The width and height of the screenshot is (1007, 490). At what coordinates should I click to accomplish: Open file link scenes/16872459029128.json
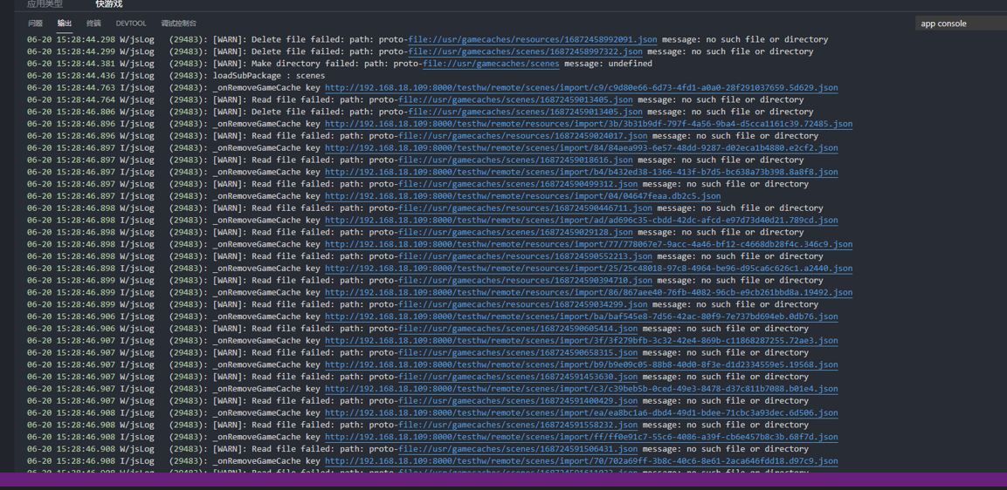click(x=515, y=232)
